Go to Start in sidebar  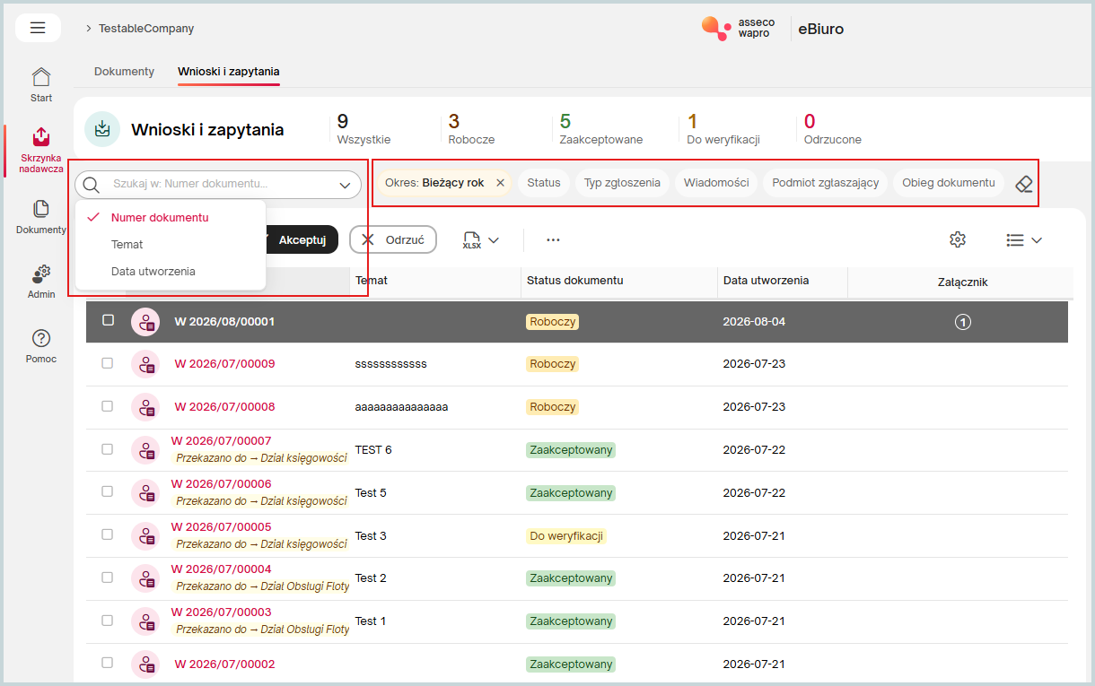[41, 85]
